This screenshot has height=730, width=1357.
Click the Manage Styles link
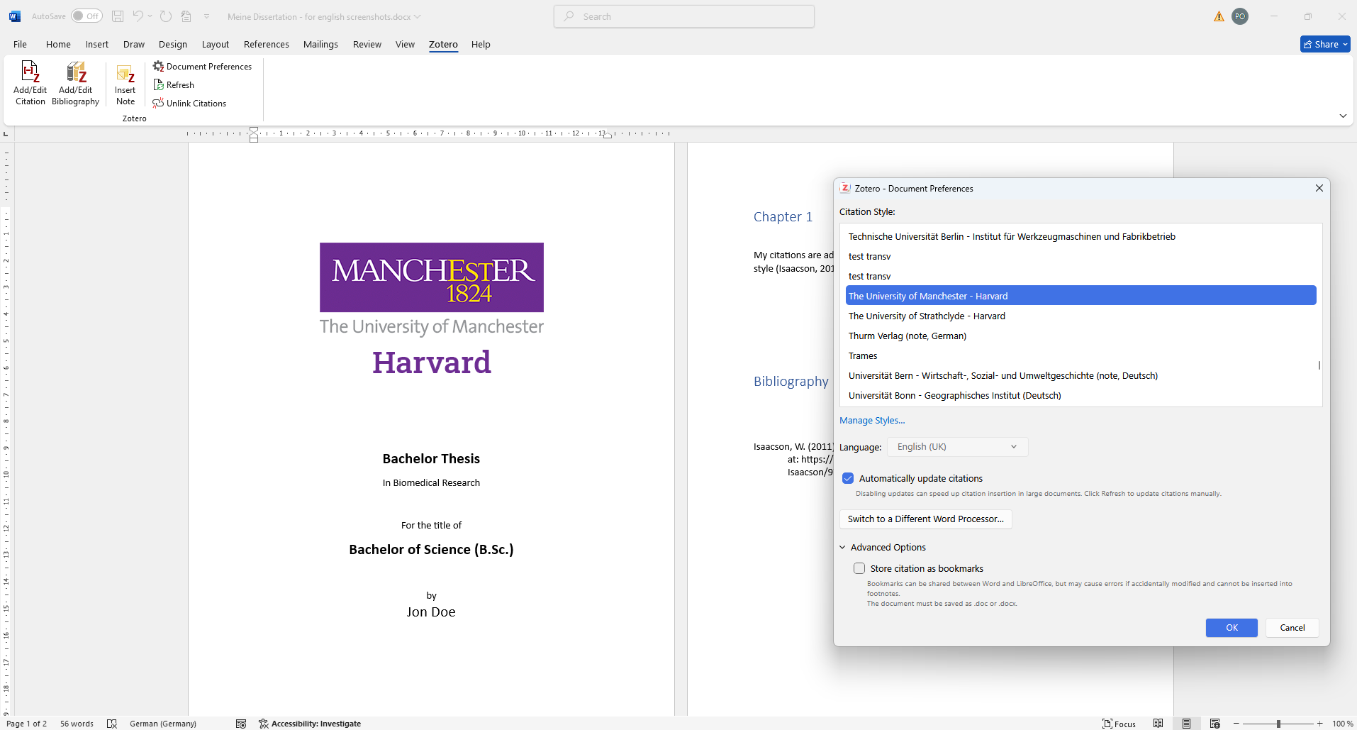click(x=871, y=420)
